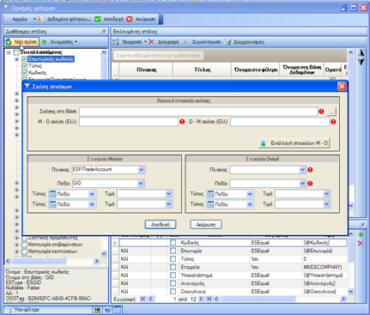Screen dimensions: 370x315
Task: Toggle checkbox in the Οικογένεια criteria row
Action: [173, 292]
